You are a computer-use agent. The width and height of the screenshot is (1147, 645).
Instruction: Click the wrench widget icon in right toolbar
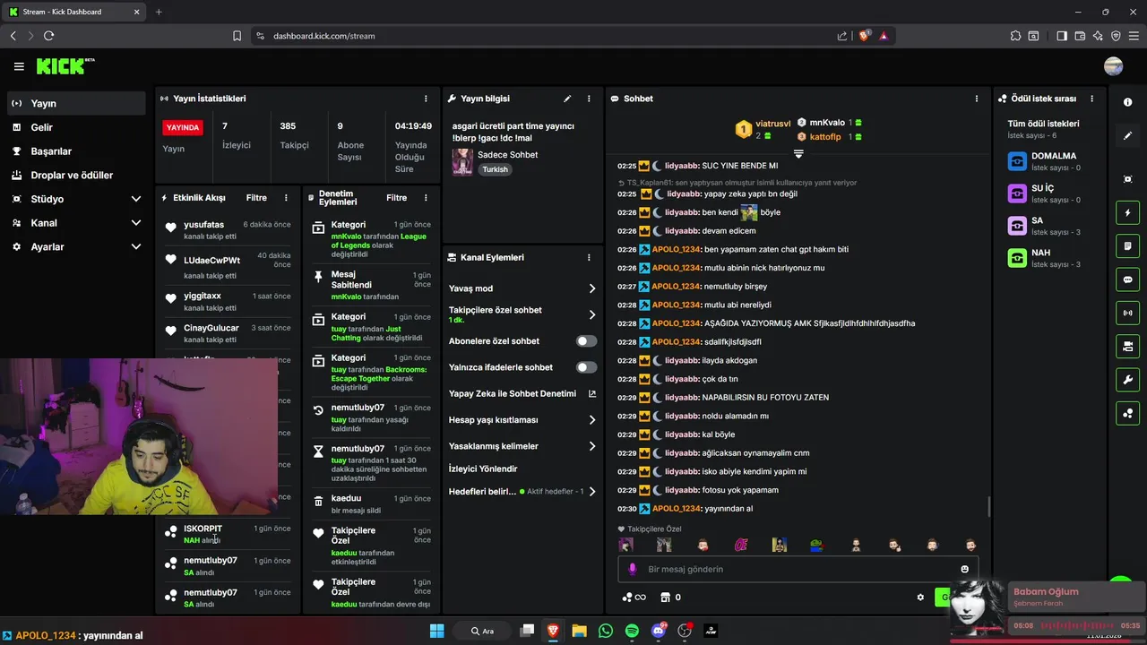point(1127,380)
